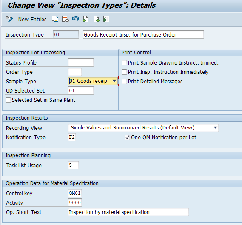Check Print Insp. Instruction Immediately

[124, 72]
